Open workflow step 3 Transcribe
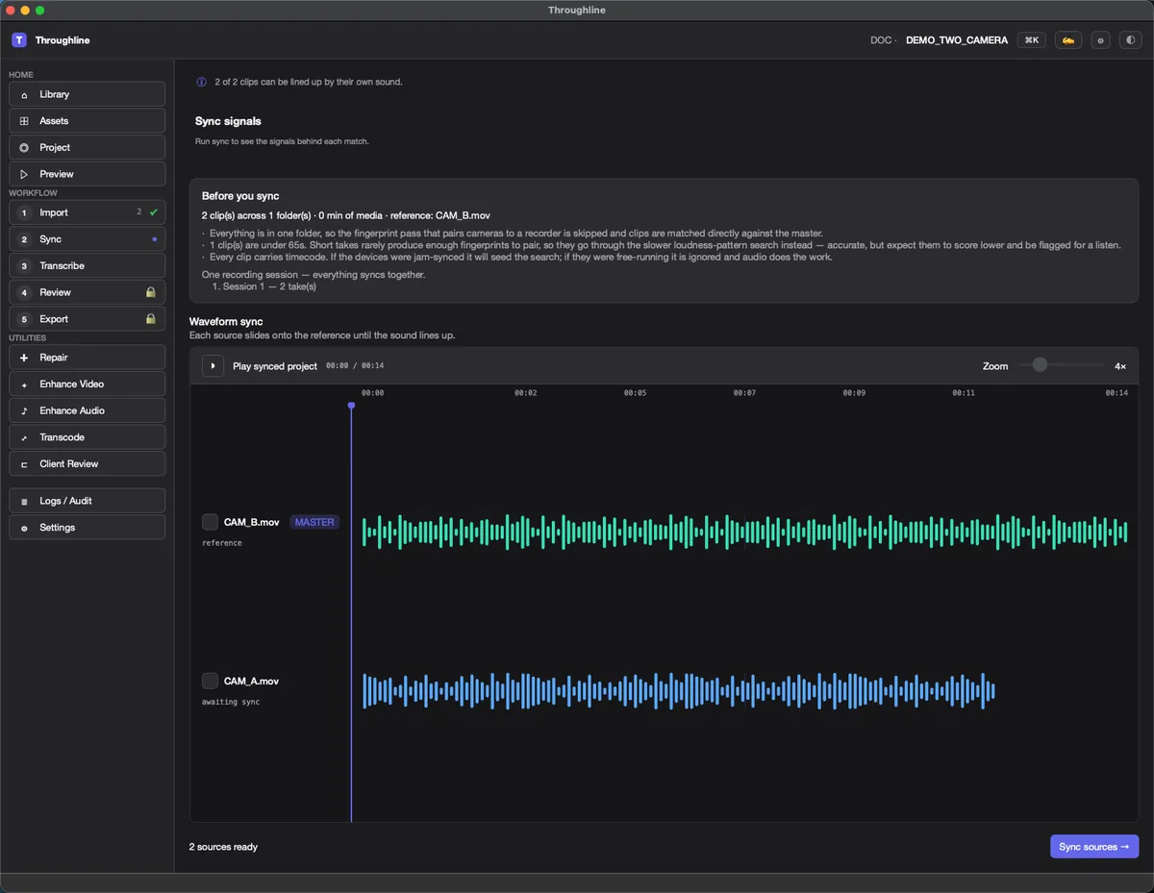This screenshot has height=893, width=1154. [88, 265]
